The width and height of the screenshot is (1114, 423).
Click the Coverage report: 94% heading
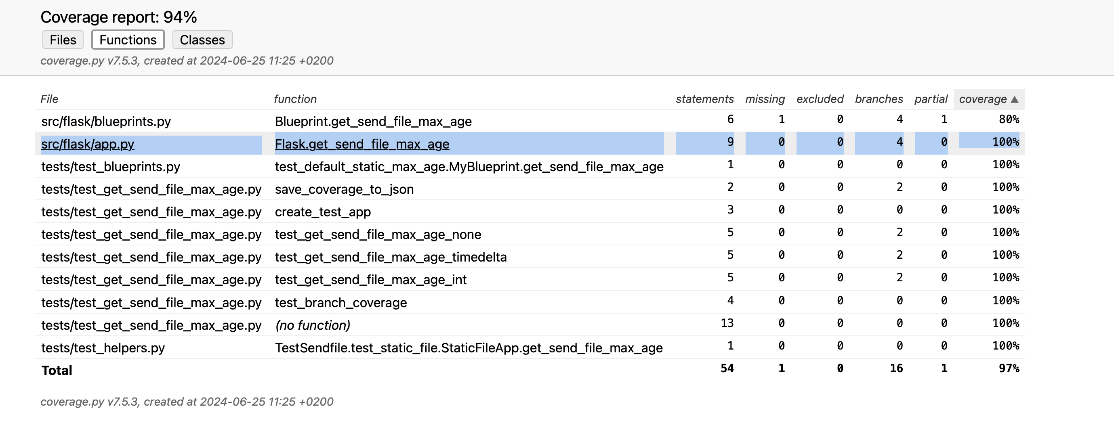[118, 17]
